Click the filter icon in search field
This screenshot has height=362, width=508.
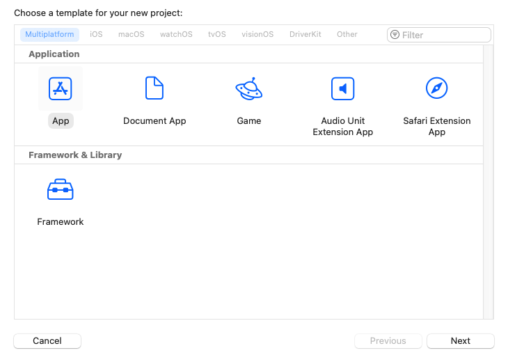tap(395, 35)
